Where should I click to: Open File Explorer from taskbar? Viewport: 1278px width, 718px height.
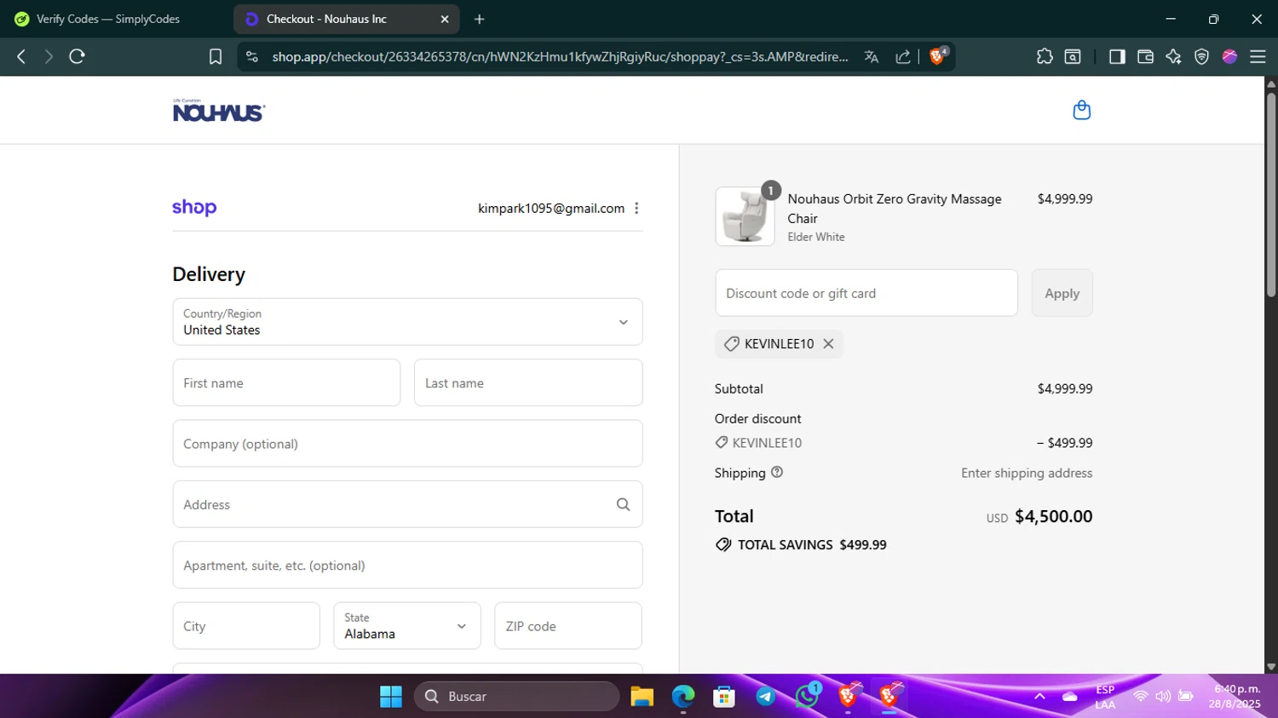[642, 697]
